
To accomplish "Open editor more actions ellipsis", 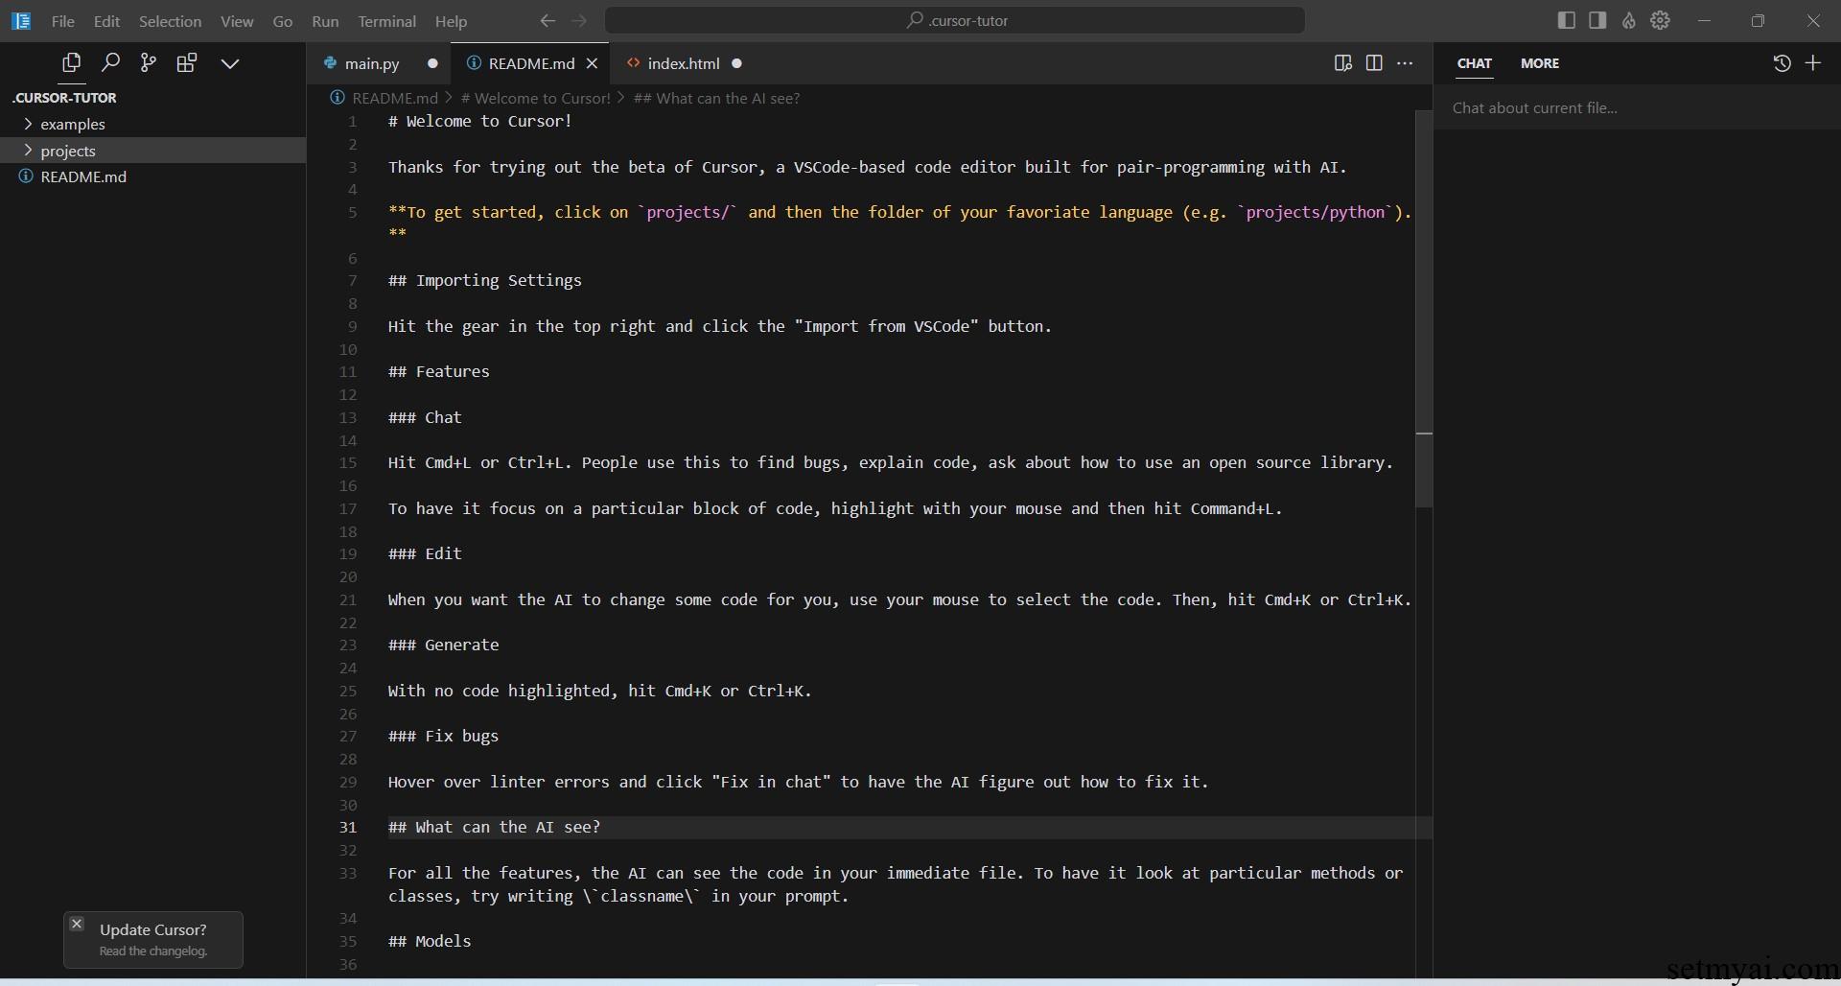I will (x=1405, y=63).
